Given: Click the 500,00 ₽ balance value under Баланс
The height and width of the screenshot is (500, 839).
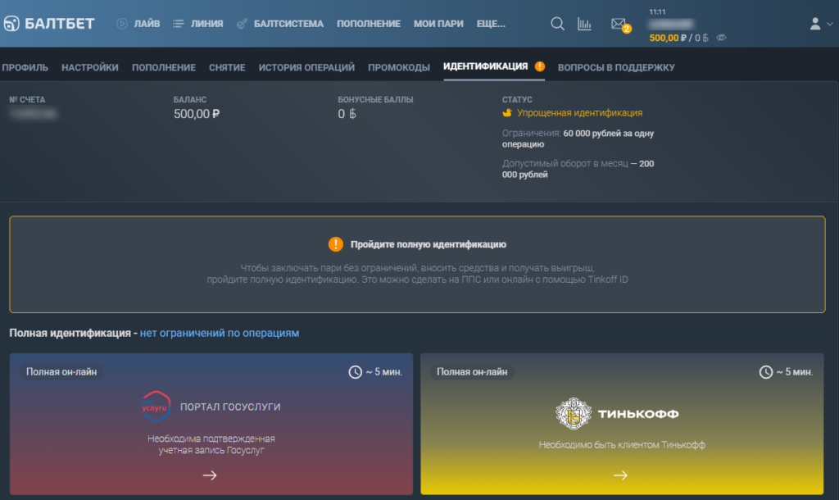Looking at the screenshot, I should tap(197, 113).
